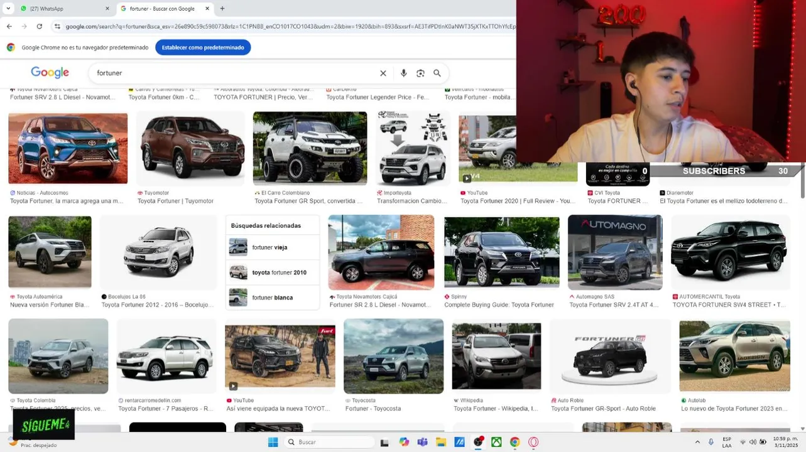Open Microsoft Teams taskbar icon
Image resolution: width=806 pixels, height=452 pixels.
tap(422, 442)
